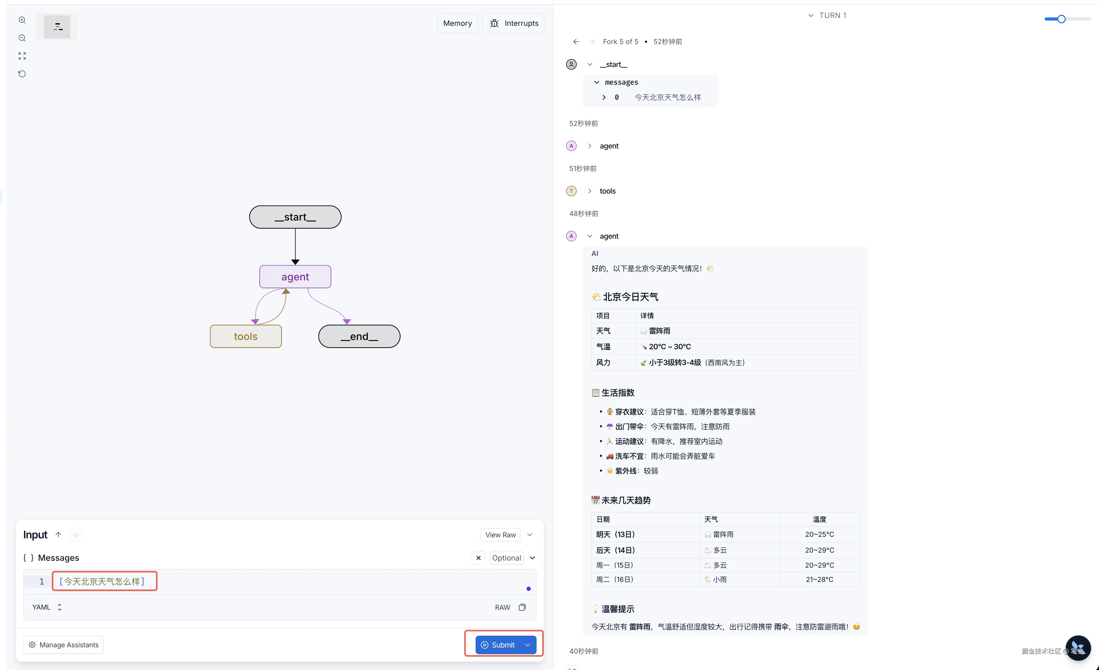Open Manage Assistants
The image size is (1099, 670).
coord(63,645)
